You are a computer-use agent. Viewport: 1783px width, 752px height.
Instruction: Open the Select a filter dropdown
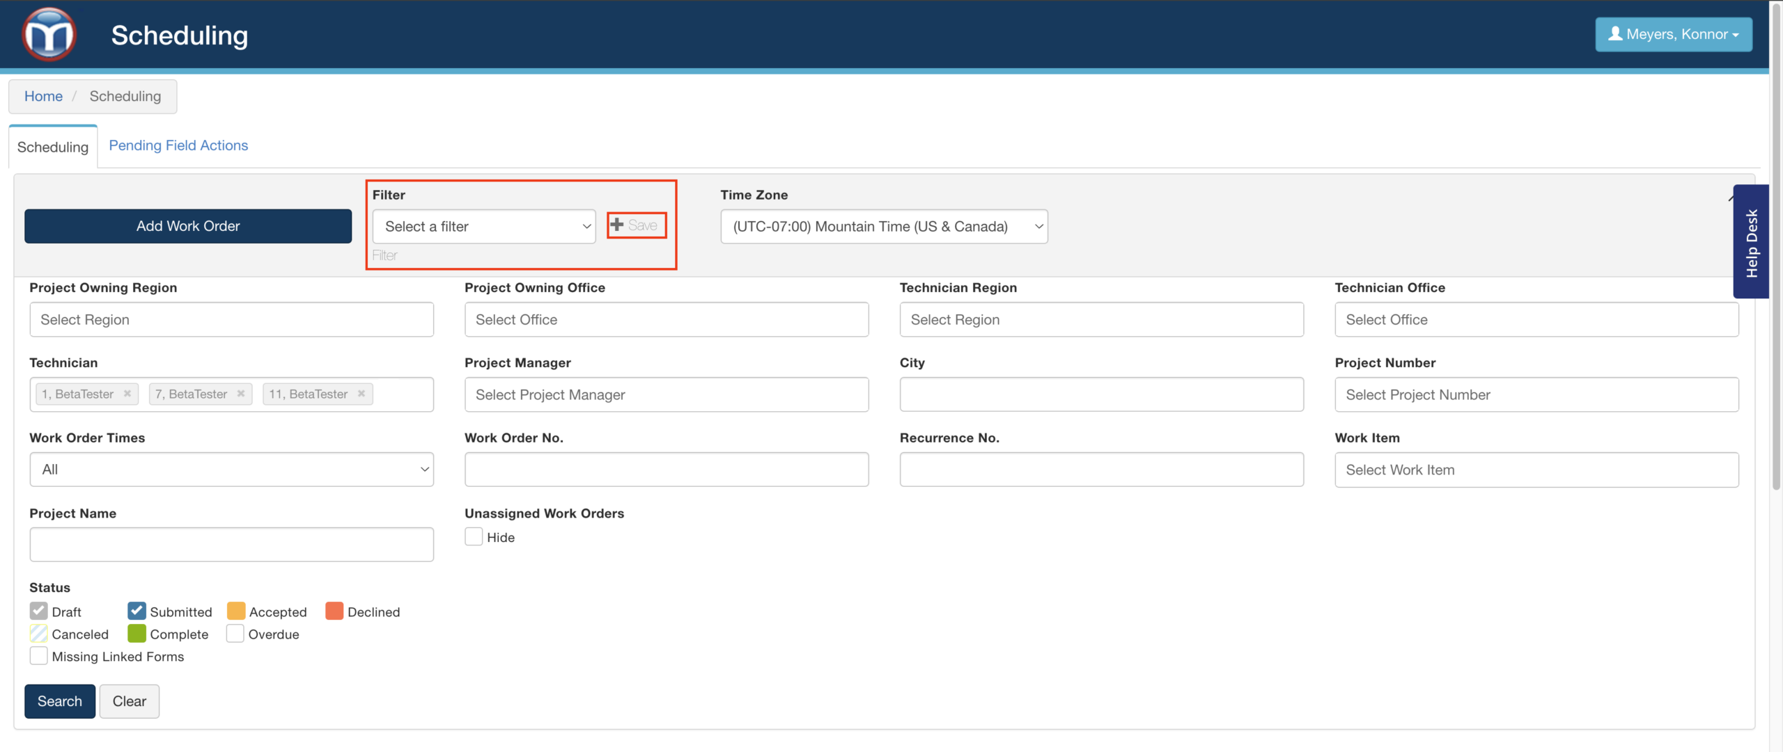tap(484, 227)
